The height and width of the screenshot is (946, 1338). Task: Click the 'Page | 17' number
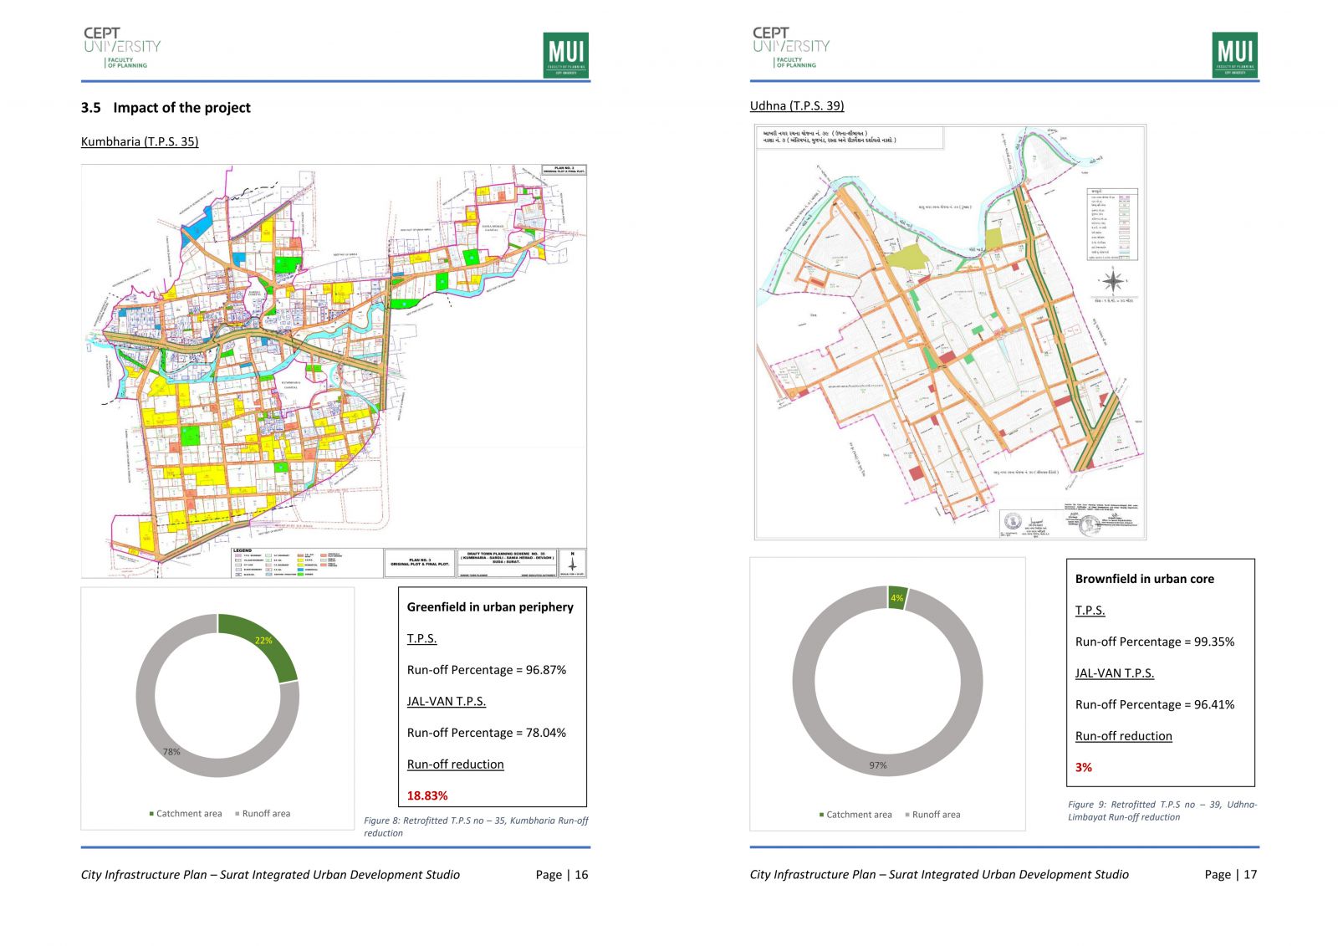pyautogui.click(x=1231, y=875)
